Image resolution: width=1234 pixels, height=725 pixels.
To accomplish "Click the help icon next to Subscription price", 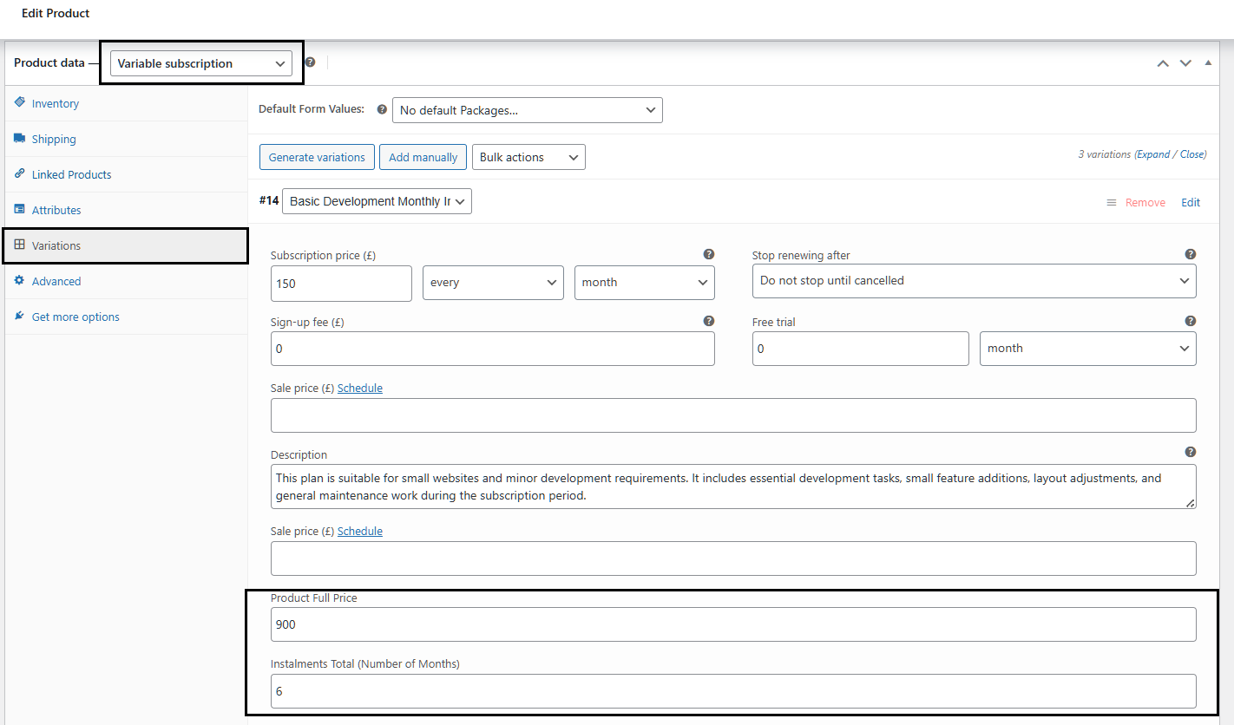I will pos(708,254).
